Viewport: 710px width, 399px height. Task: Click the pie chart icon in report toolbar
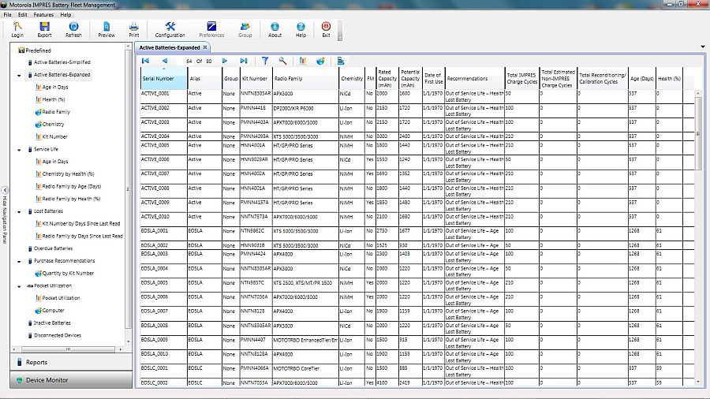[x=320, y=61]
